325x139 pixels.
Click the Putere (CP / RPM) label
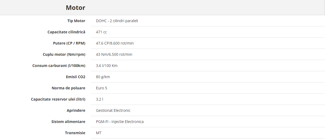pyautogui.click(x=69, y=43)
